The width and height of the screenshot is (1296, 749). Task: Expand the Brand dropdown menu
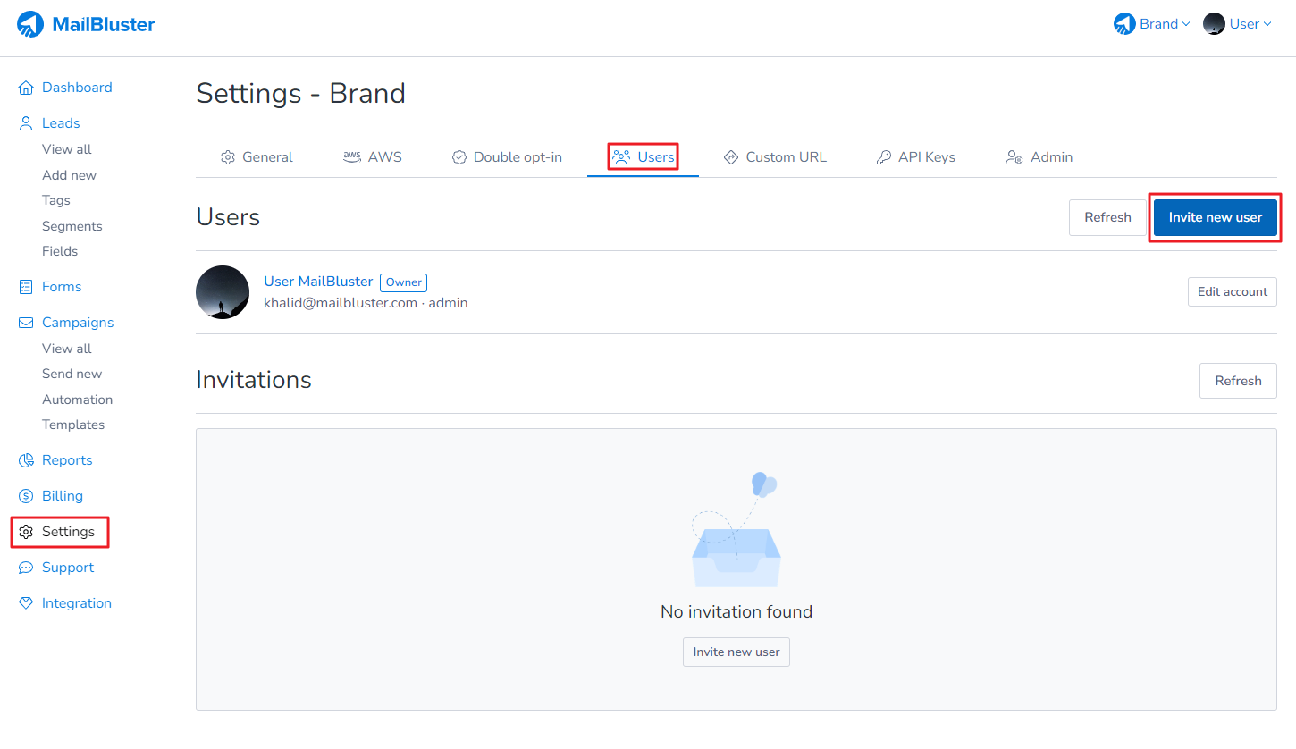click(1152, 24)
